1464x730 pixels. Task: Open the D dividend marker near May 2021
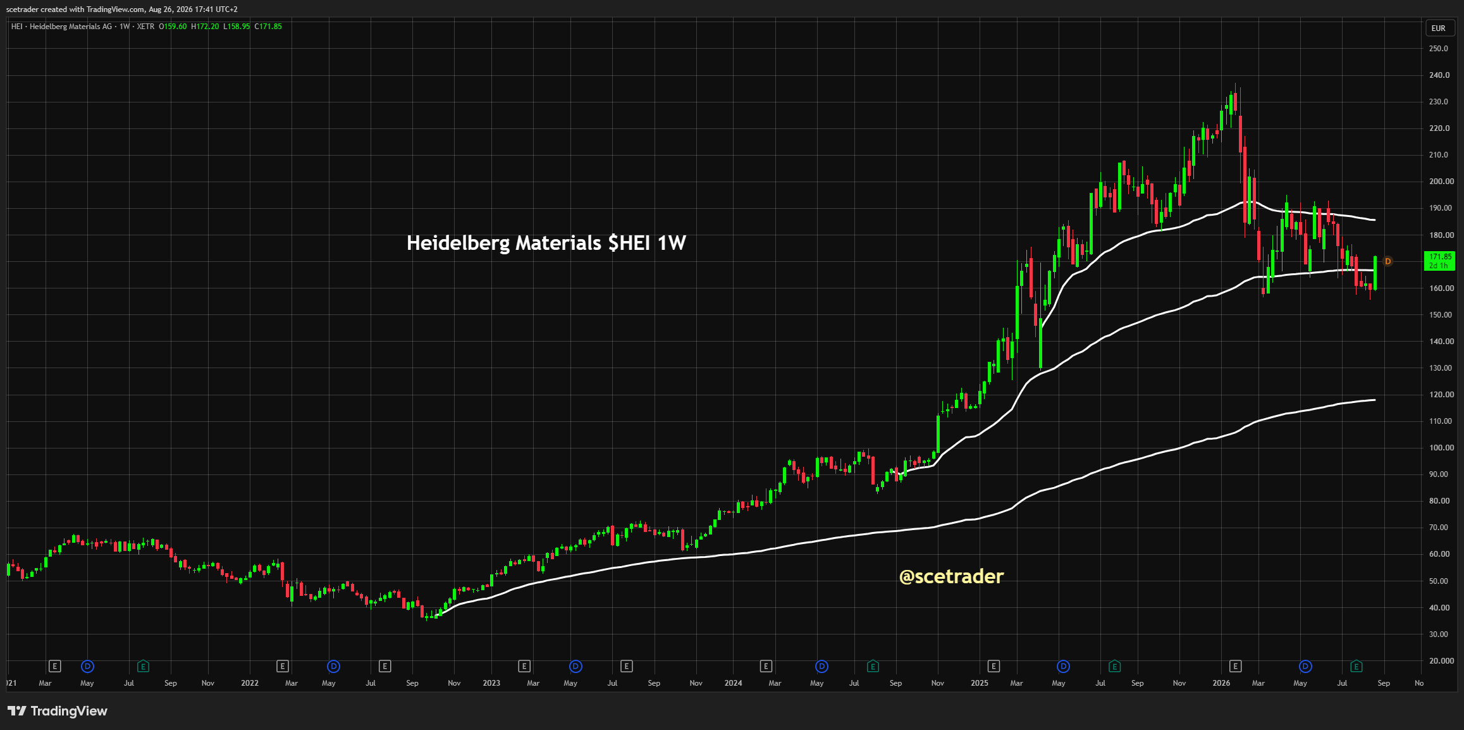tap(88, 666)
